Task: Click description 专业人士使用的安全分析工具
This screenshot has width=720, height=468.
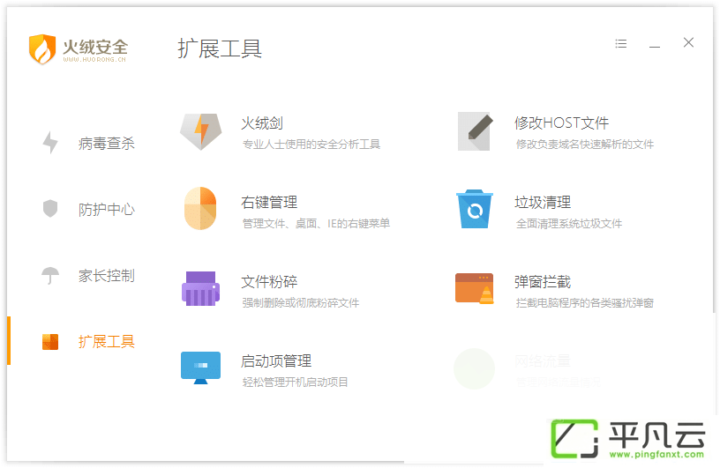Action: (x=311, y=145)
